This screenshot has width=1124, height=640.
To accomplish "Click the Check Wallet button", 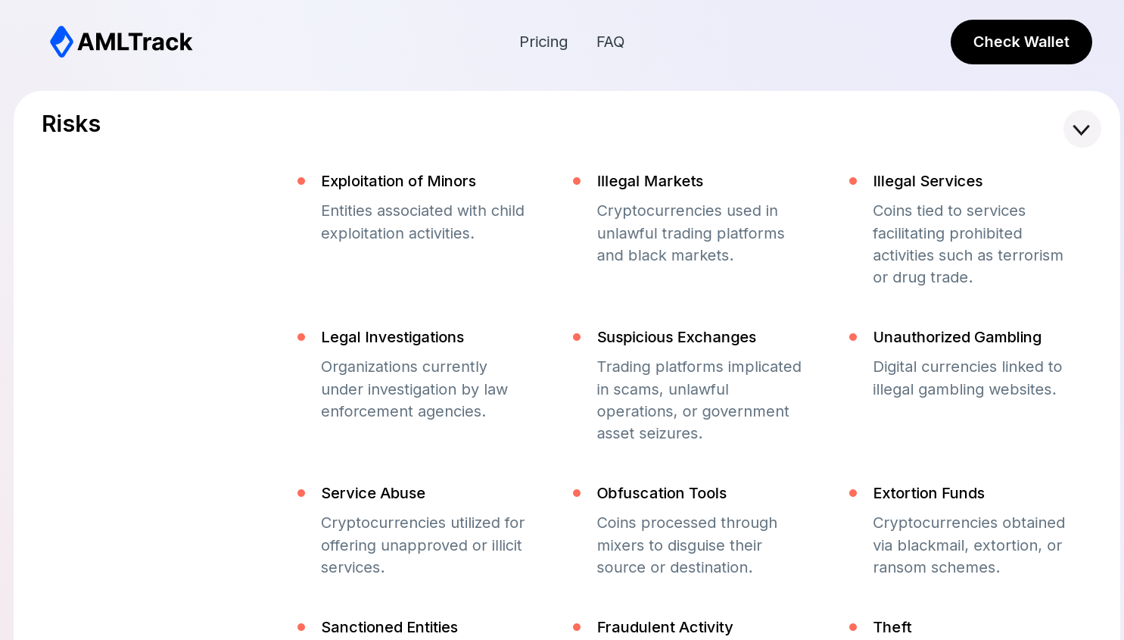I will 1021,42.
